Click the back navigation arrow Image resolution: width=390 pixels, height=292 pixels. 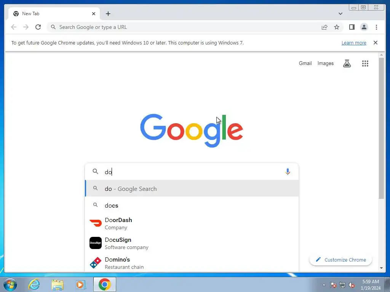(x=14, y=27)
